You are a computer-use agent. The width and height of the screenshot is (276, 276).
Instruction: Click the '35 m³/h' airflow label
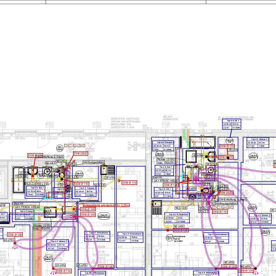point(110,178)
